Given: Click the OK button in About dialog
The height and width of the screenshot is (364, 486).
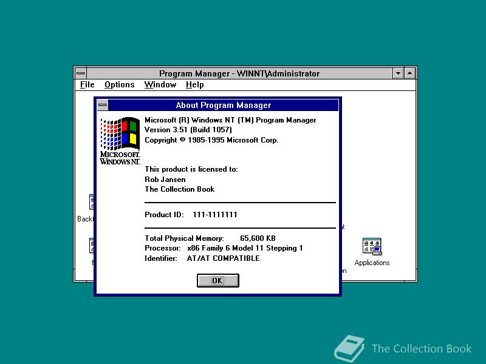Looking at the screenshot, I should coord(218,280).
